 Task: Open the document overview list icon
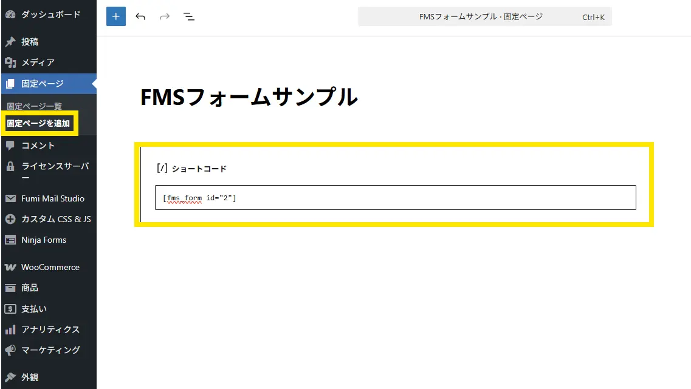pyautogui.click(x=189, y=16)
